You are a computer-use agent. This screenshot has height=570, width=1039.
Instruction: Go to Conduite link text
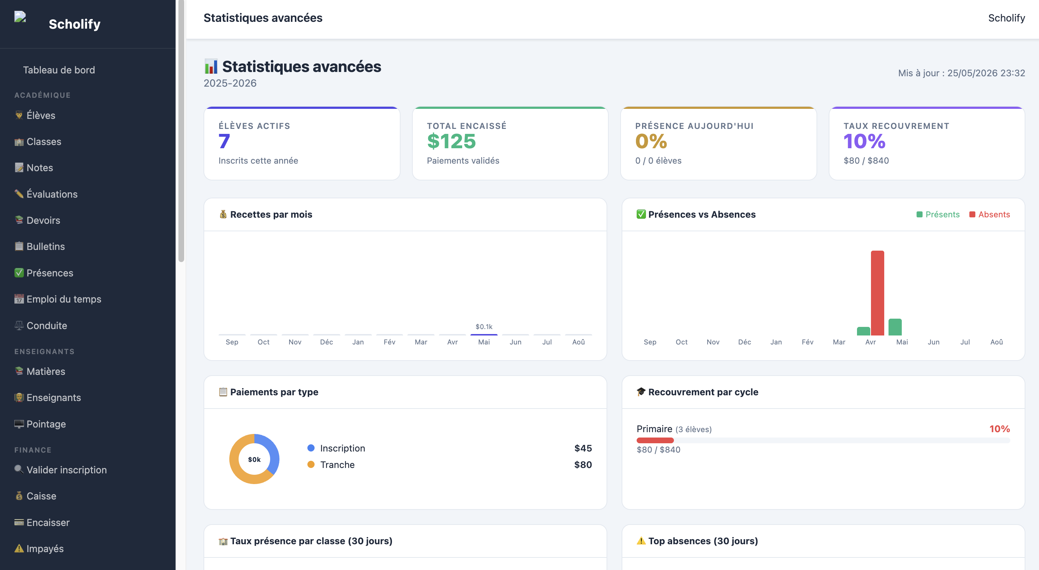tap(47, 325)
